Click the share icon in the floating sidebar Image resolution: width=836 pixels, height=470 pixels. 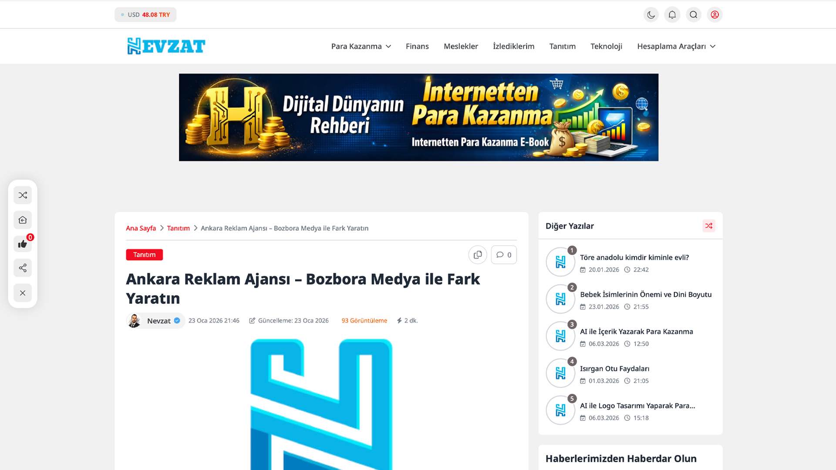(23, 268)
